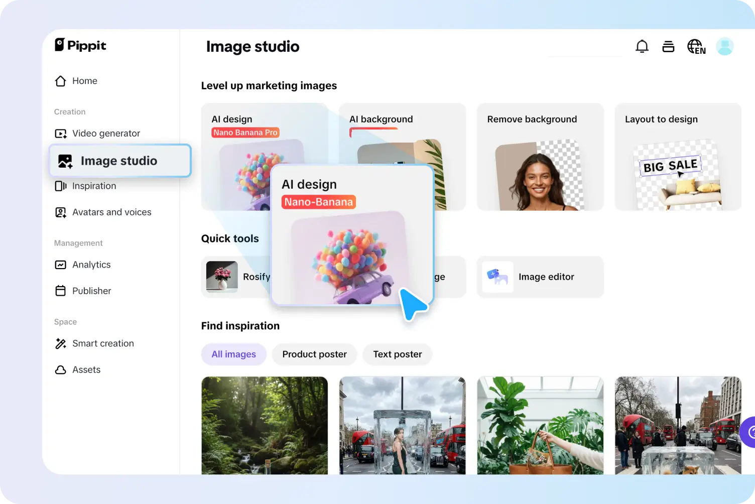Expand the credits/subscription icon in top bar

[x=668, y=46]
